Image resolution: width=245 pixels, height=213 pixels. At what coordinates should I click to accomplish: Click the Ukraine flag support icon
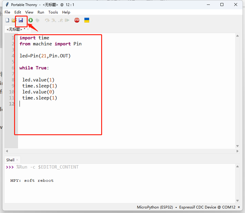coord(87,20)
